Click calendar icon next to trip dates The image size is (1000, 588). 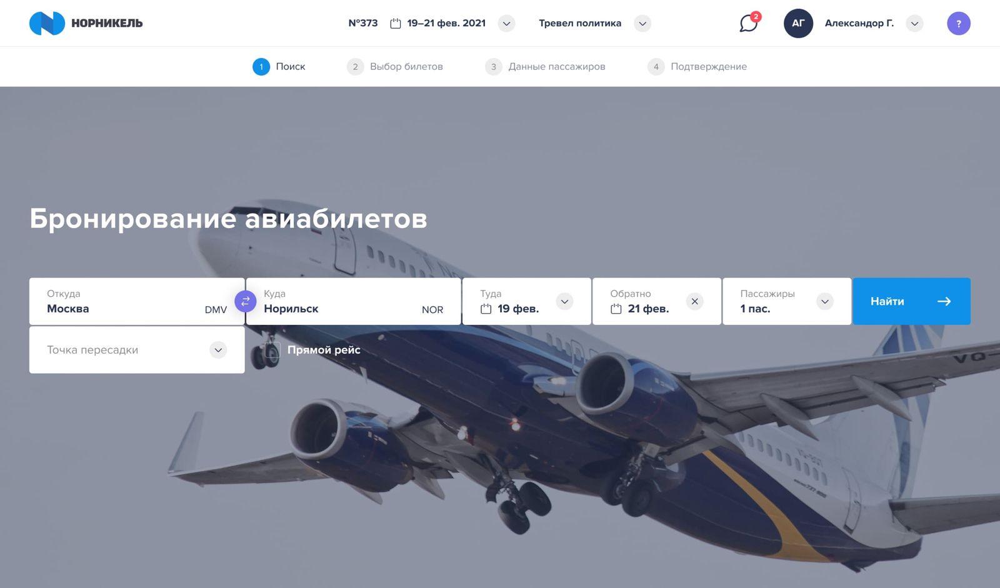tap(395, 23)
